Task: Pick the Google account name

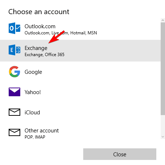Action: pyautogui.click(x=33, y=72)
